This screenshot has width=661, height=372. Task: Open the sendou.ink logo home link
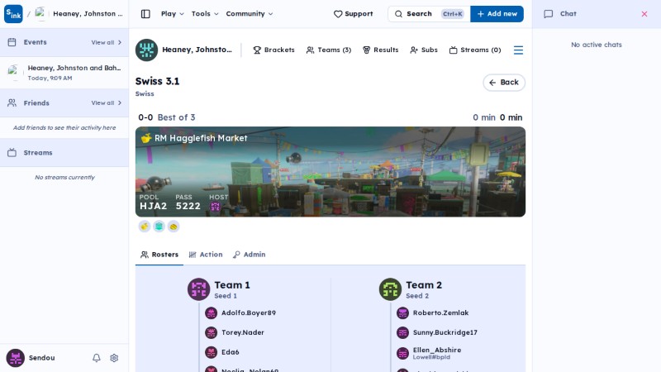pos(13,14)
